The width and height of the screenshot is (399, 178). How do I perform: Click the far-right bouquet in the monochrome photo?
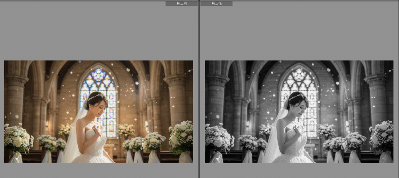382,137
